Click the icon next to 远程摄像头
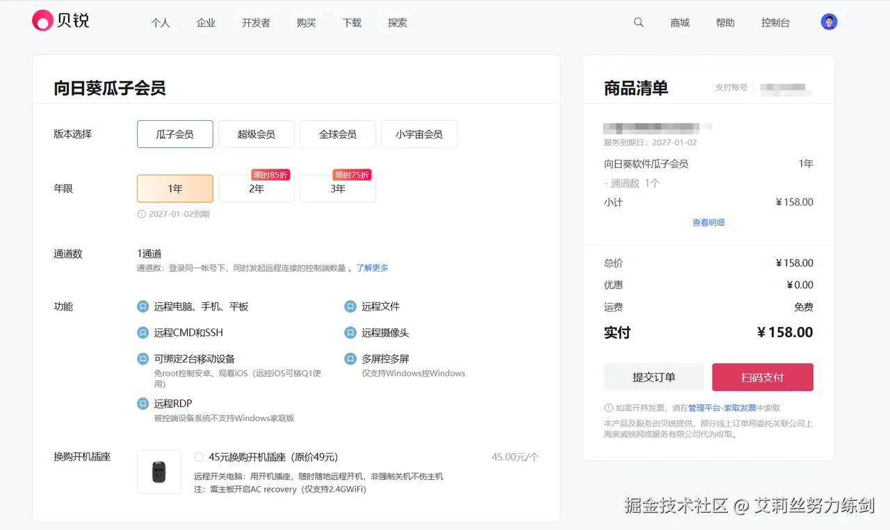Image resolution: width=890 pixels, height=530 pixels. tap(350, 333)
